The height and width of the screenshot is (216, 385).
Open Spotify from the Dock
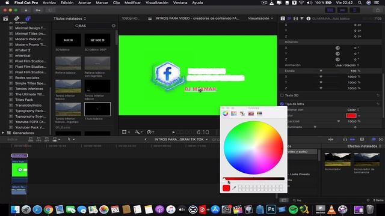[x=293, y=209]
